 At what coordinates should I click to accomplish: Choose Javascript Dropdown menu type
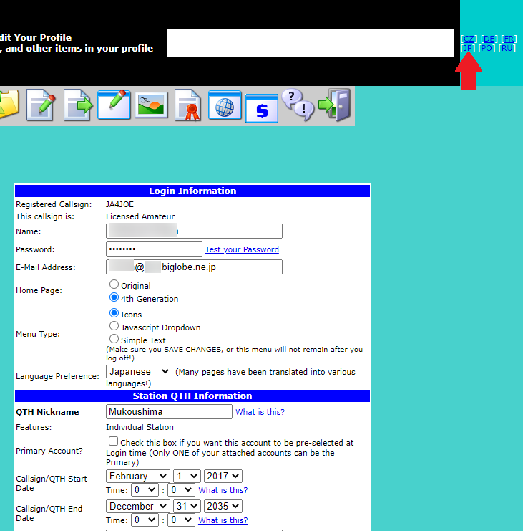point(114,326)
